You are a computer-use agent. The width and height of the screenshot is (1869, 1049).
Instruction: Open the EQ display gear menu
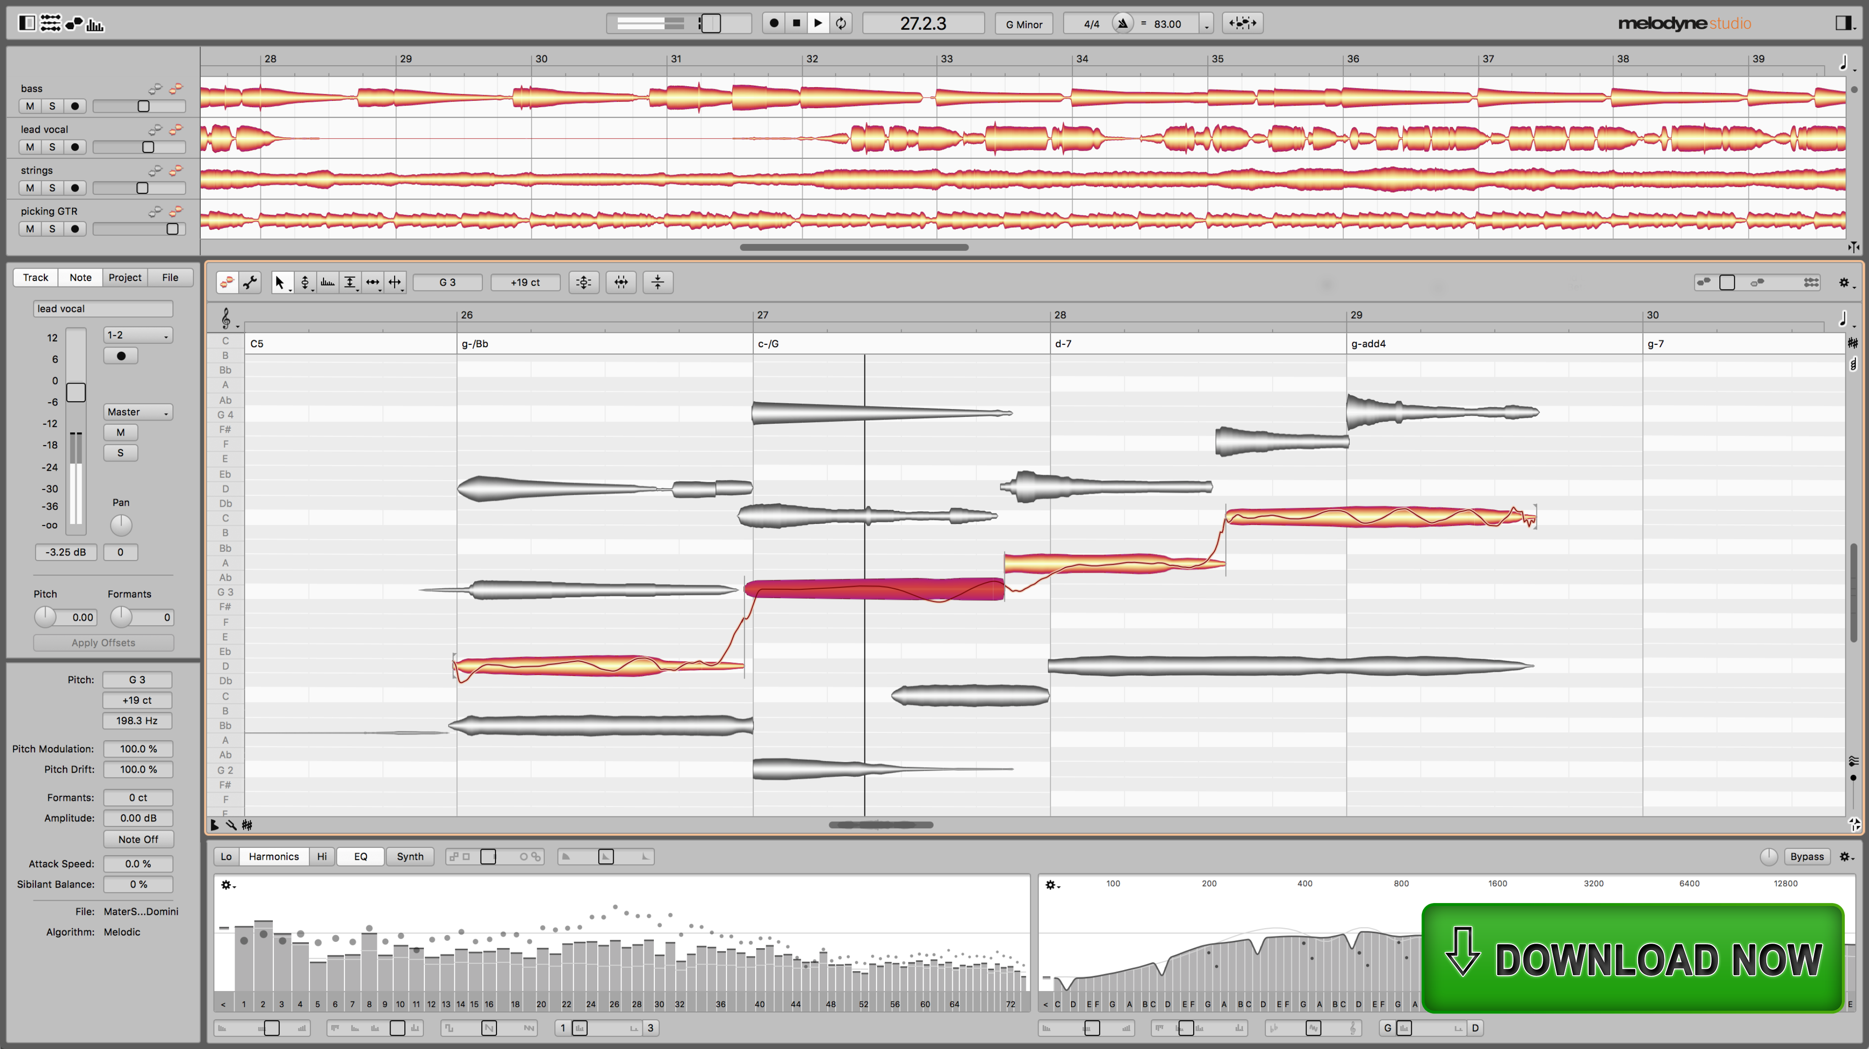coord(1052,885)
